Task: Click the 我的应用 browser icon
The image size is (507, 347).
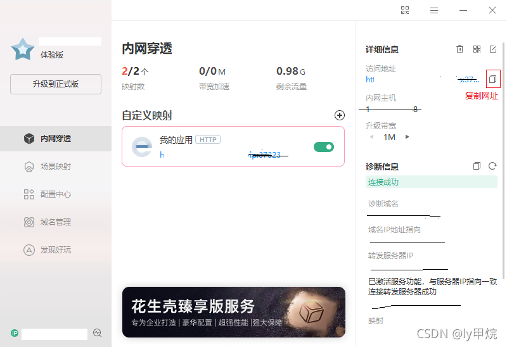Action: point(142,147)
